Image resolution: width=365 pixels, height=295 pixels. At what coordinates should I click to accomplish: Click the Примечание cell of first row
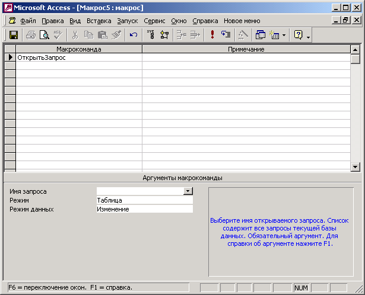246,57
